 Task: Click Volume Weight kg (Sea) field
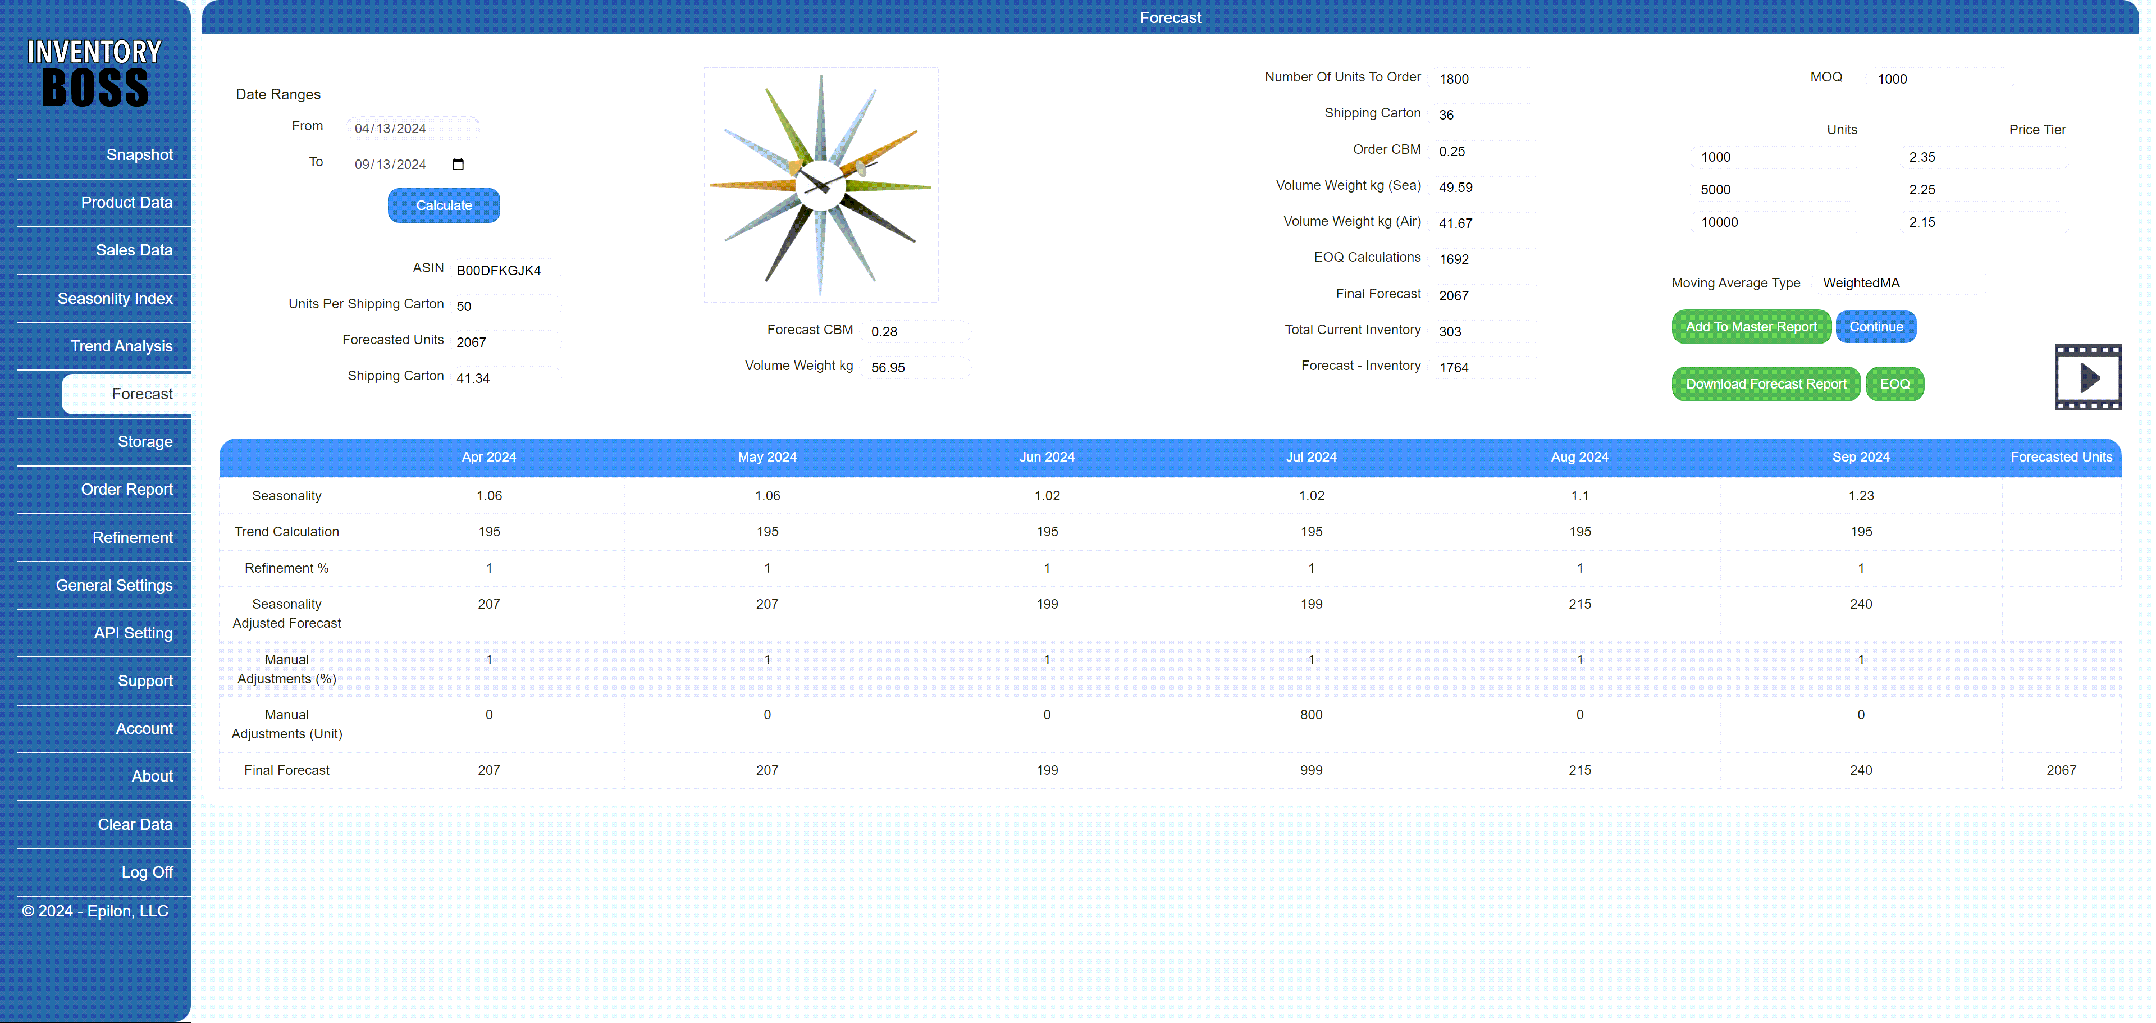[1486, 188]
